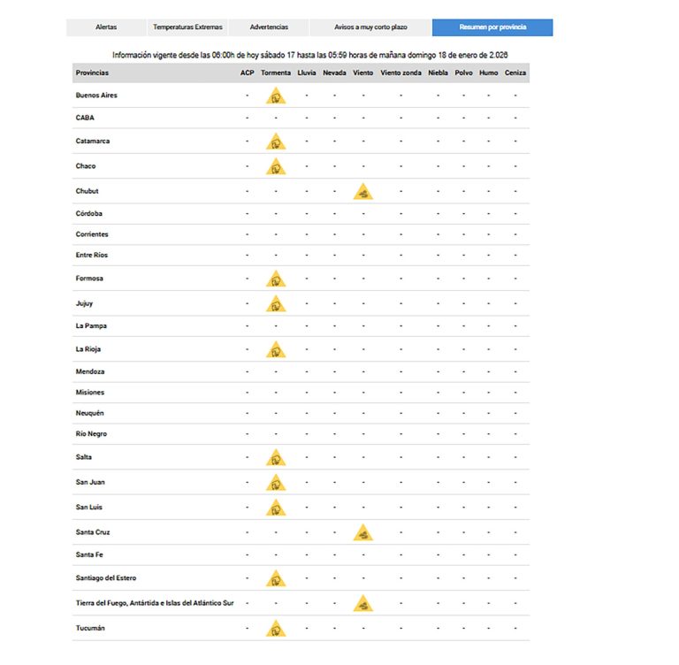This screenshot has height=665, width=679.
Task: Select the Tucumán storm alert icon
Action: [x=276, y=629]
